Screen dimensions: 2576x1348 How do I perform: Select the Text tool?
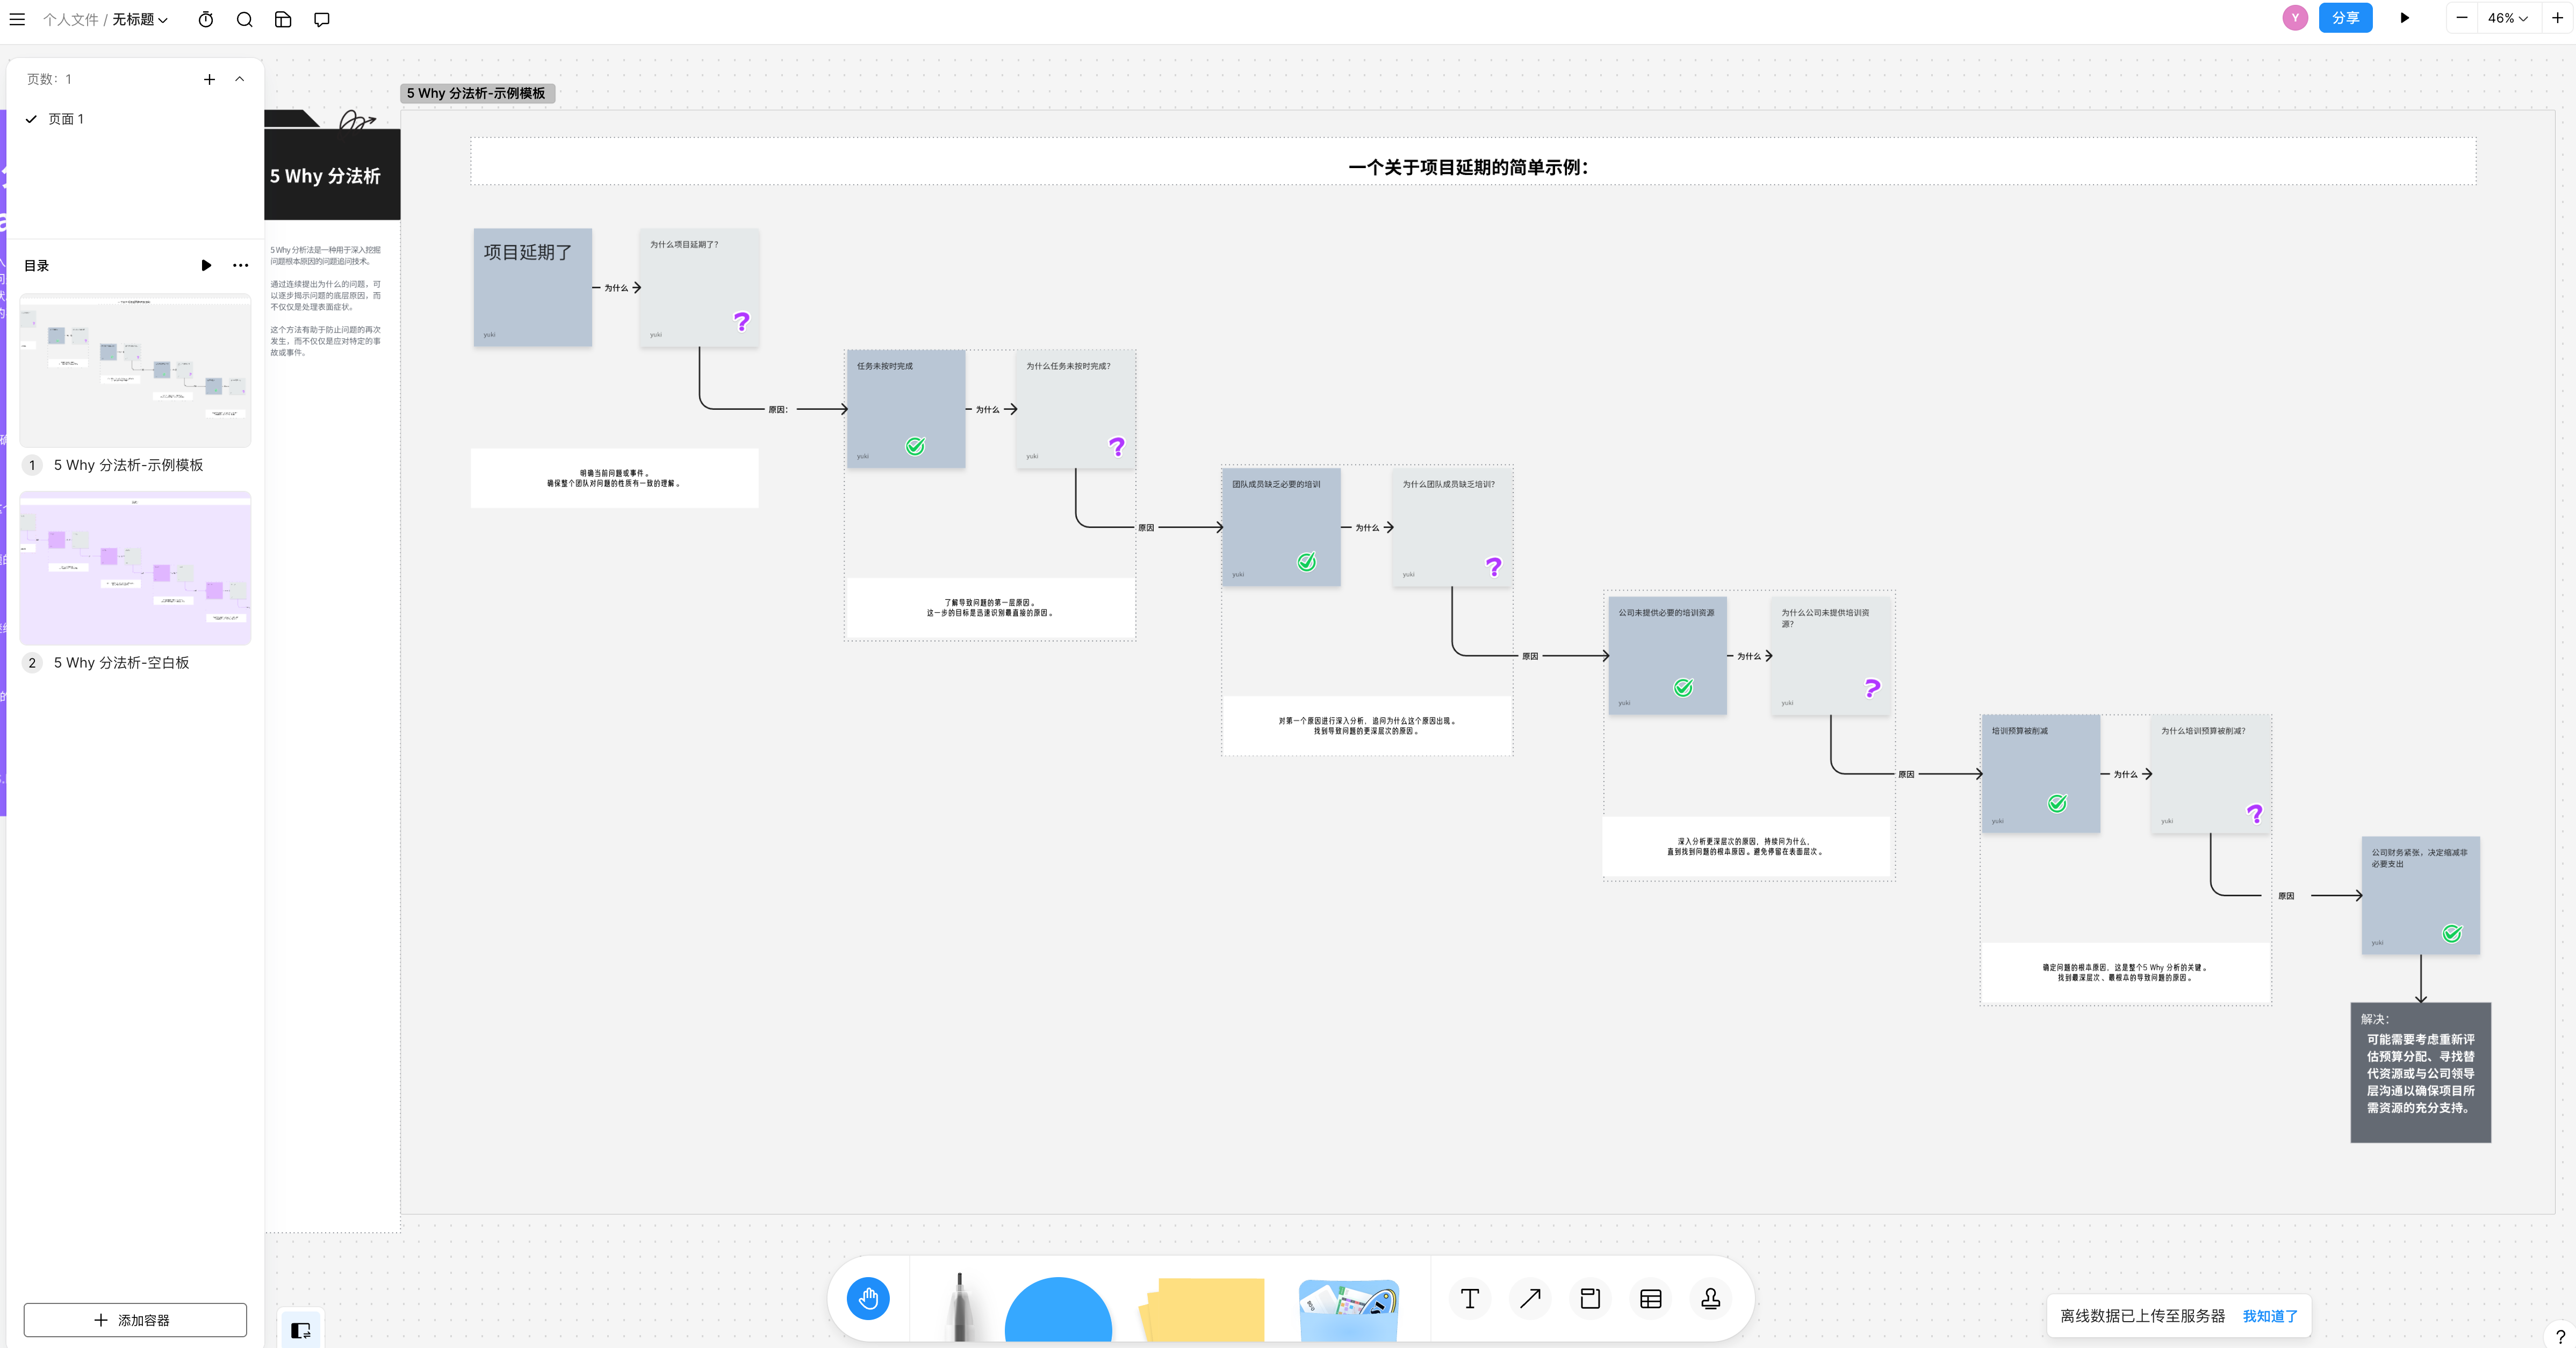coord(1469,1298)
